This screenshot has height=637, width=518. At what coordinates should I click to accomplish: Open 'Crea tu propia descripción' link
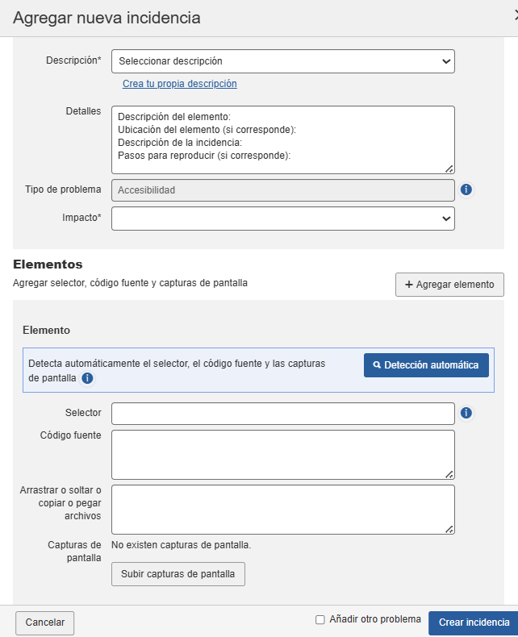[180, 84]
